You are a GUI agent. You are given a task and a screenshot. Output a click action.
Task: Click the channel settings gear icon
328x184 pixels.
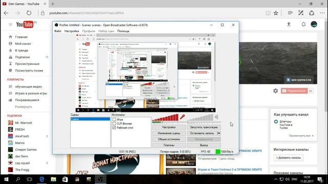[x=276, y=91]
